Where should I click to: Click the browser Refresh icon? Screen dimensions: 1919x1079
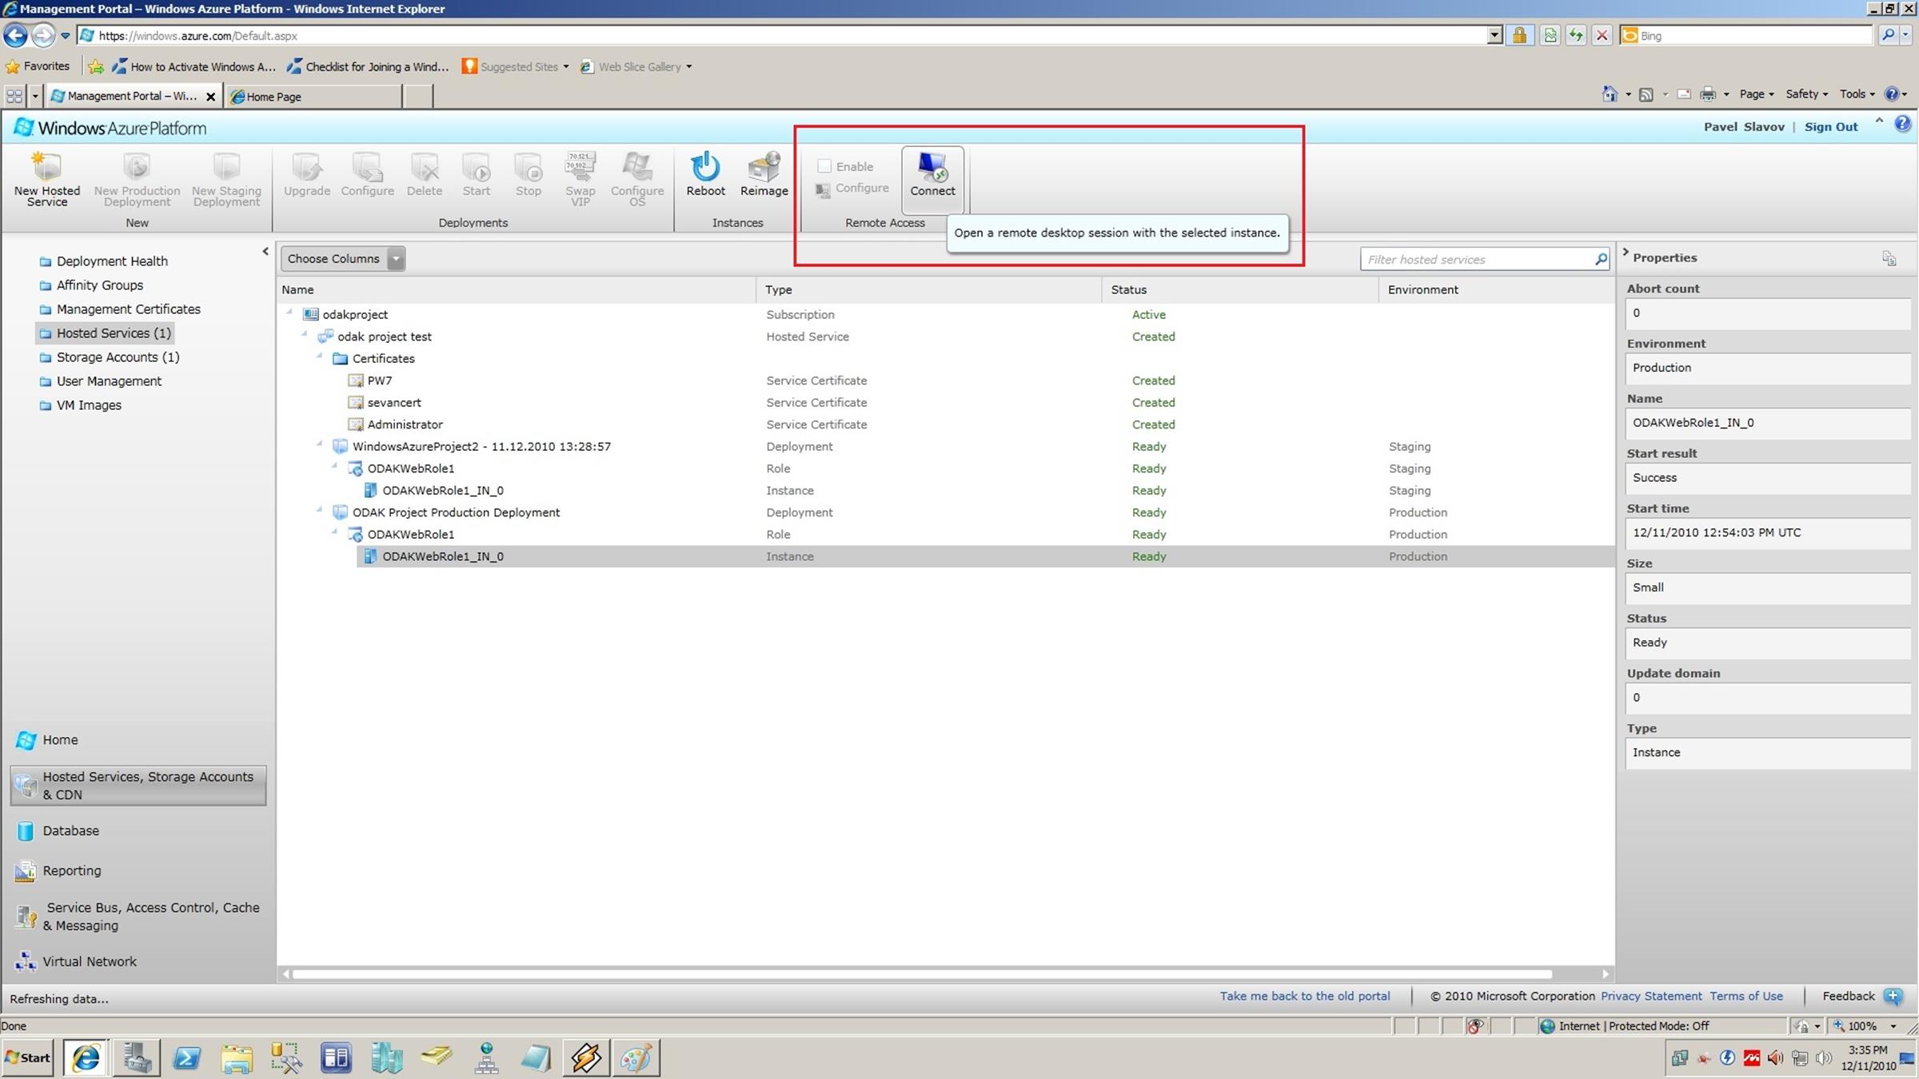1575,35
